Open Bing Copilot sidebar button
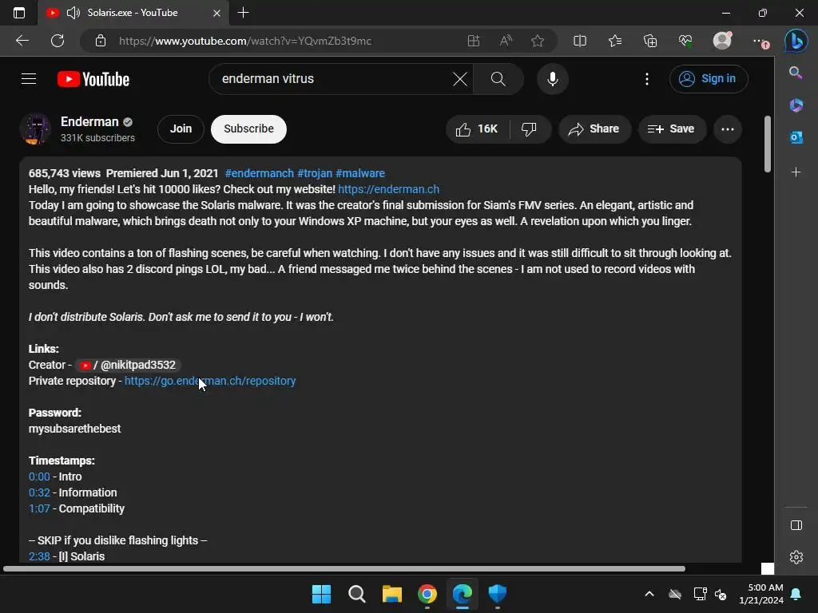This screenshot has width=818, height=613. [796, 41]
